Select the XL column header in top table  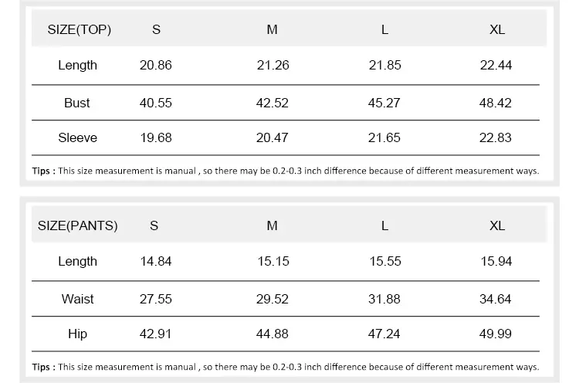click(x=497, y=30)
